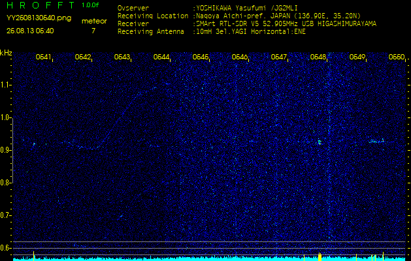Click the thick yellow meteor marker below 0548
411x261 pixels.
[x=320, y=256]
